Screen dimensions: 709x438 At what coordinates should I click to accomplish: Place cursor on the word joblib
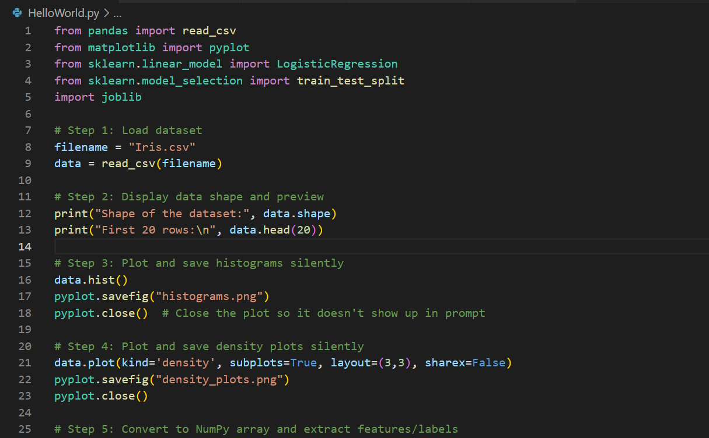121,97
